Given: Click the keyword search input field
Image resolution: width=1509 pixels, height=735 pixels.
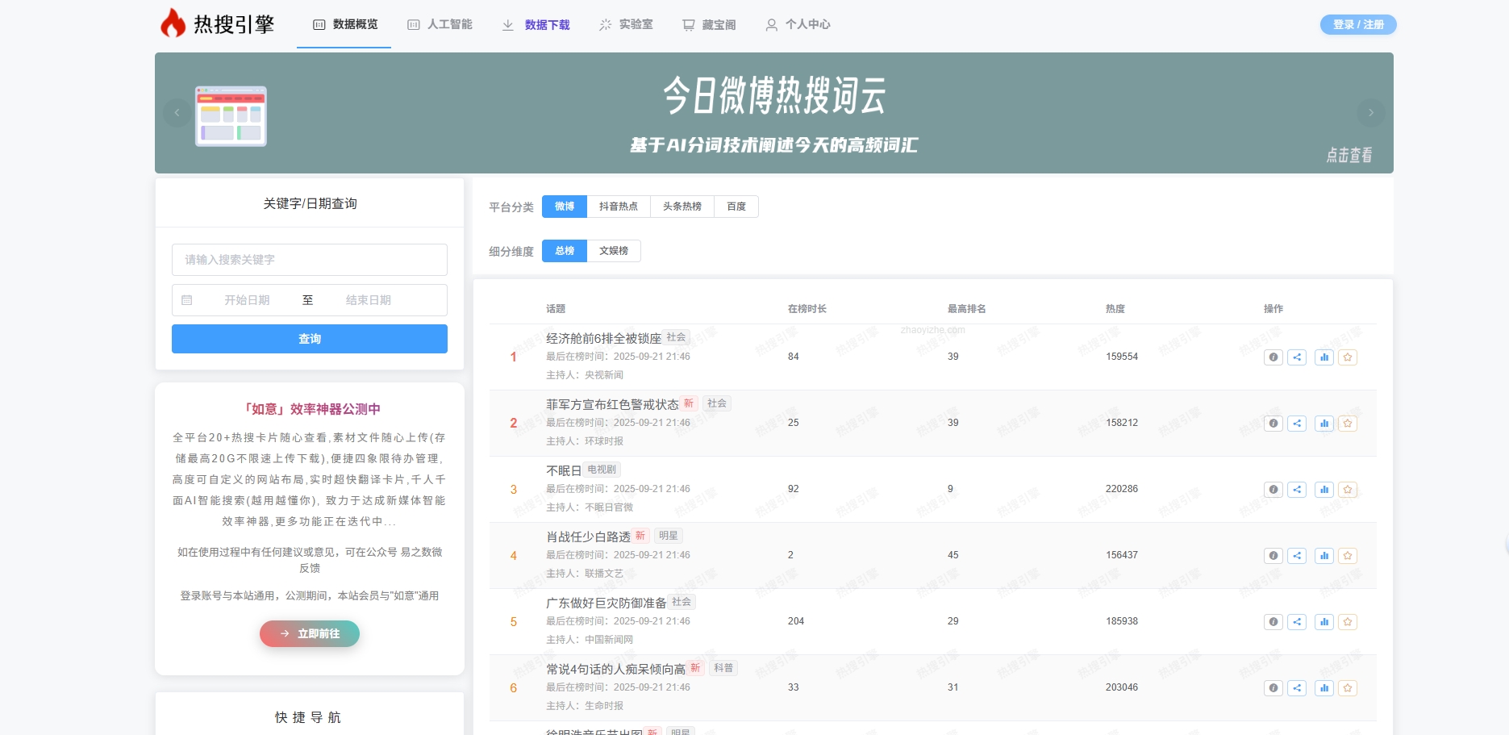Looking at the screenshot, I should click(x=309, y=259).
